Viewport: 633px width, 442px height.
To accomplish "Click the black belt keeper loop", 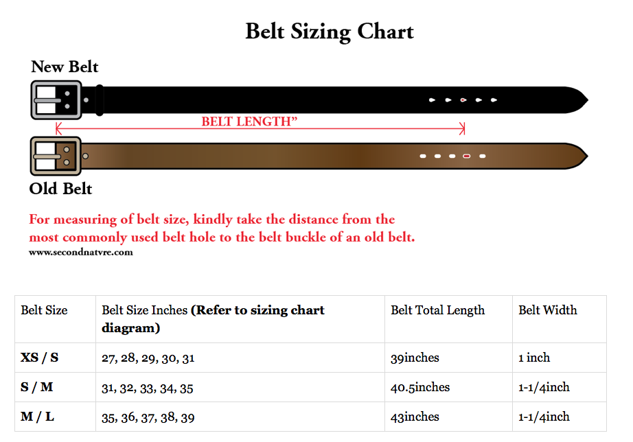I will click(100, 100).
